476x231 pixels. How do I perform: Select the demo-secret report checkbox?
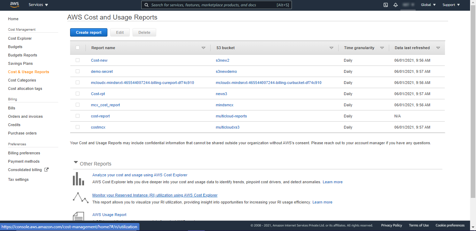(78, 71)
